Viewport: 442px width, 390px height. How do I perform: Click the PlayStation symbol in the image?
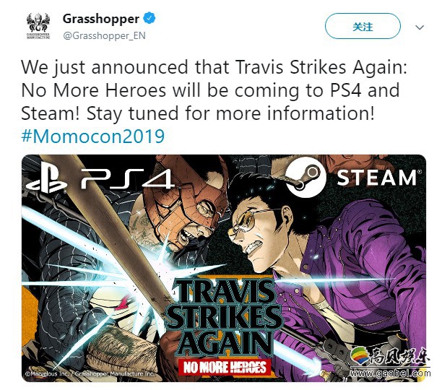[x=46, y=178]
